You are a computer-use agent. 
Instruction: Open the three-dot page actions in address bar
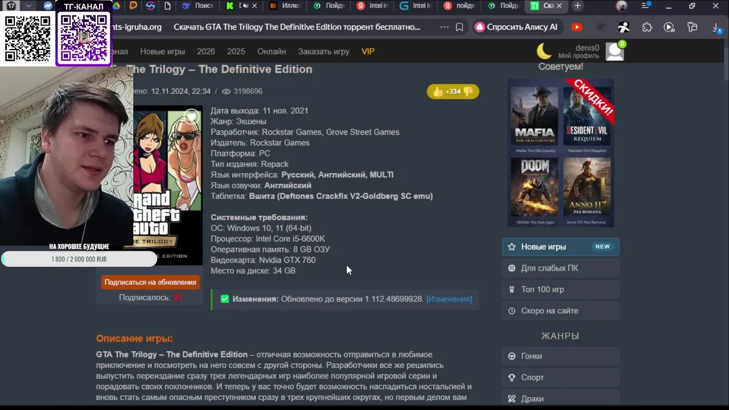[444, 27]
